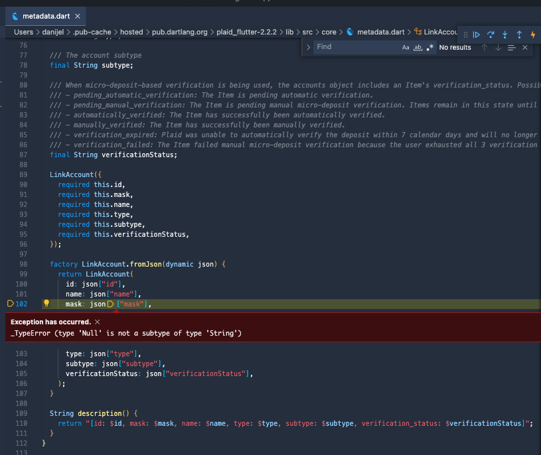The image size is (541, 455).
Task: Click the _TypeError message text
Action: 126,334
